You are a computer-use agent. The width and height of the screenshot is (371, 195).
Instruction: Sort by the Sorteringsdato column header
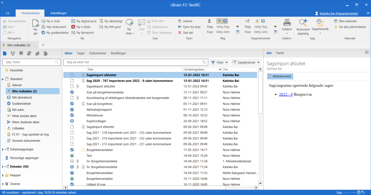point(202,69)
